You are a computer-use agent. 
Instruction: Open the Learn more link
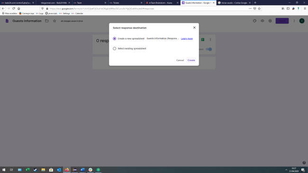[x=187, y=39]
